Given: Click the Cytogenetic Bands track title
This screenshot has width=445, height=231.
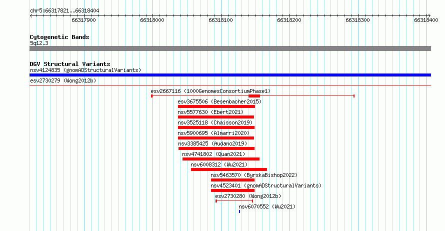Looking at the screenshot, I should pyautogui.click(x=59, y=37).
